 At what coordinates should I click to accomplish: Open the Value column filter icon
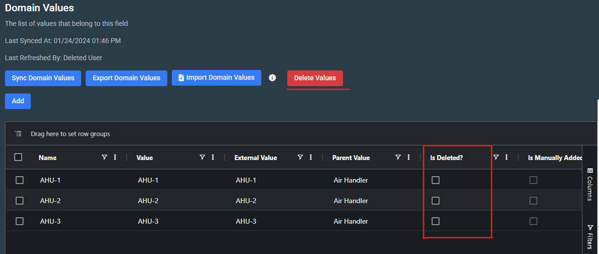[202, 157]
